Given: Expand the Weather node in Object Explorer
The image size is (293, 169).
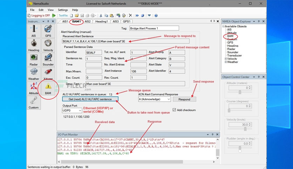Looking at the screenshot, I should [226, 62].
